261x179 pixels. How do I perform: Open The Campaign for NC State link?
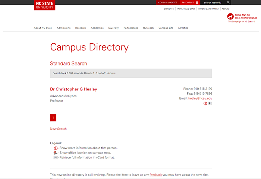242,22
